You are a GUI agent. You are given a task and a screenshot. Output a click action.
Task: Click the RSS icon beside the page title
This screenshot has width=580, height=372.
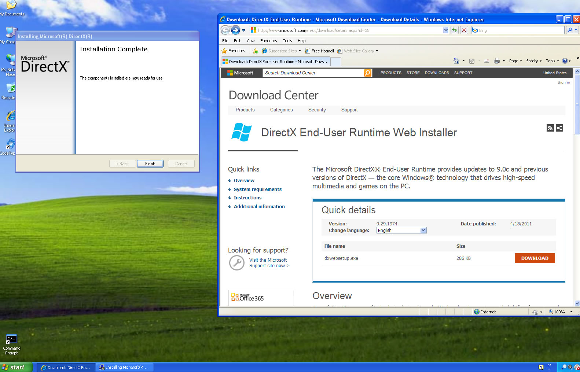[550, 128]
